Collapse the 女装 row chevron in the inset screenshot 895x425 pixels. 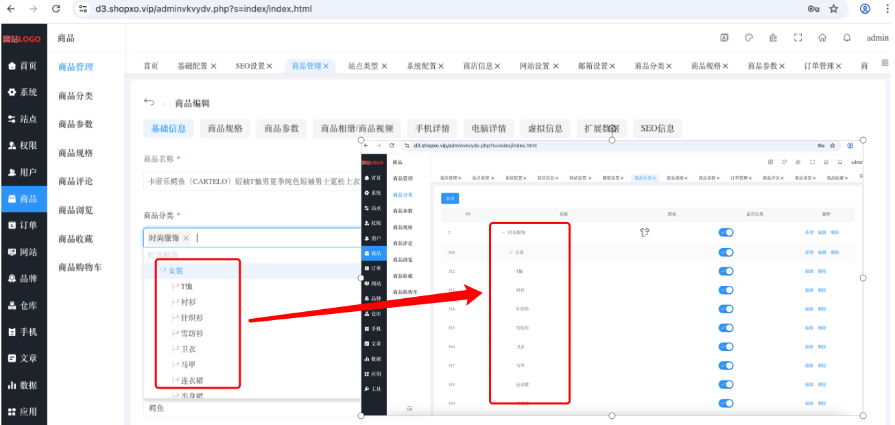pyautogui.click(x=510, y=252)
